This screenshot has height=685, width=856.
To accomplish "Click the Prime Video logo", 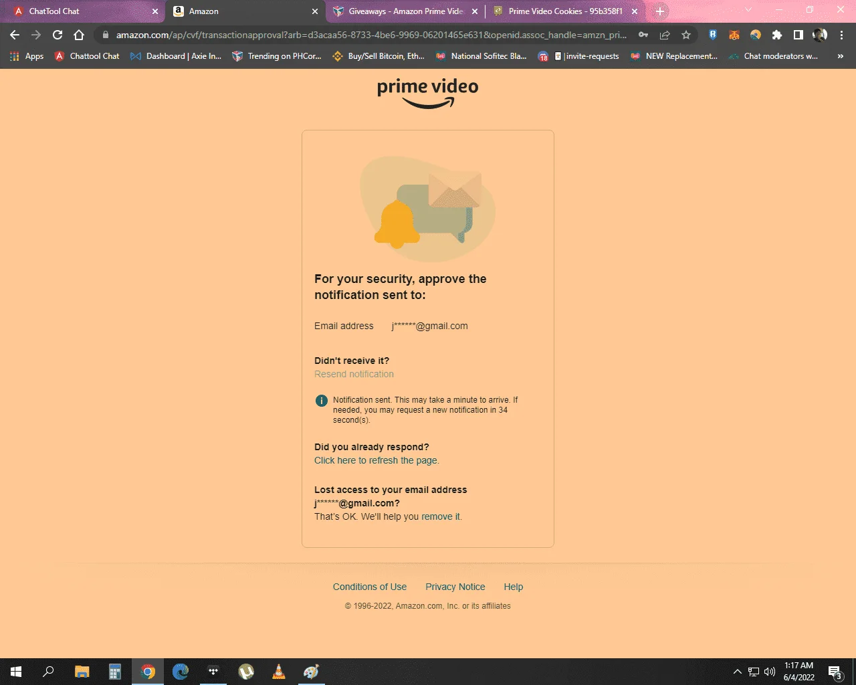I will coord(428,93).
